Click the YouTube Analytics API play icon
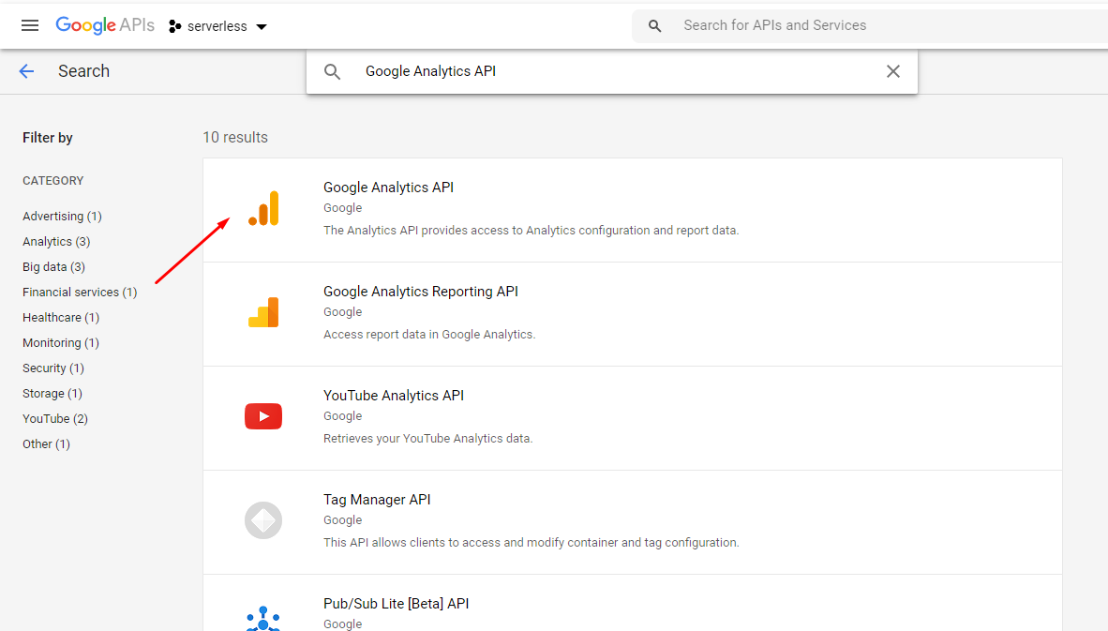Image resolution: width=1108 pixels, height=631 pixels. 263,416
